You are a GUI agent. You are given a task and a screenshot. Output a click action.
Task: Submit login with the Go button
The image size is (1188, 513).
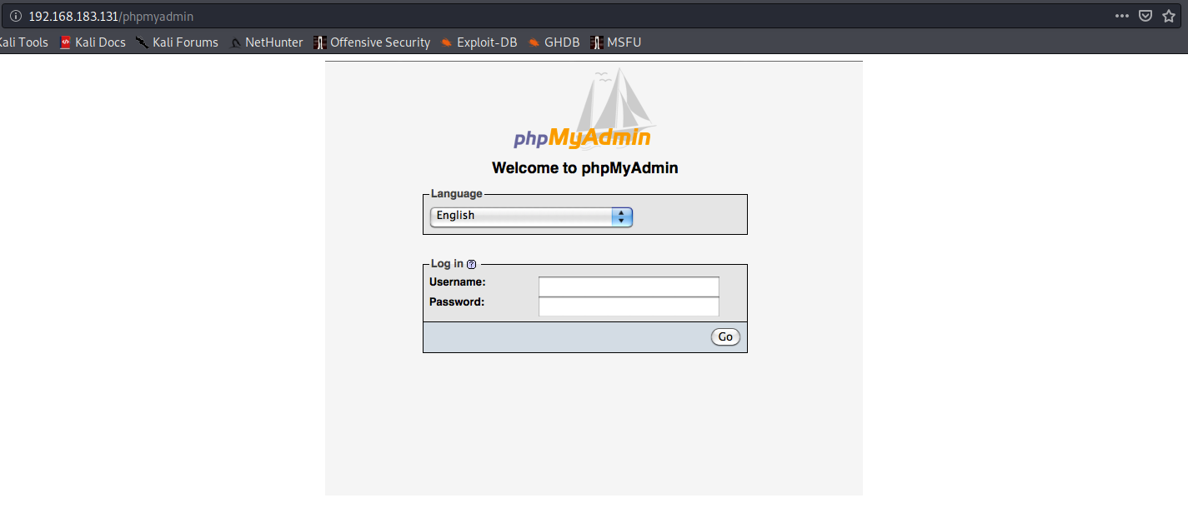coord(725,337)
